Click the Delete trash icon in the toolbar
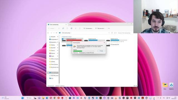The image size is (178, 100). pos(80,28)
